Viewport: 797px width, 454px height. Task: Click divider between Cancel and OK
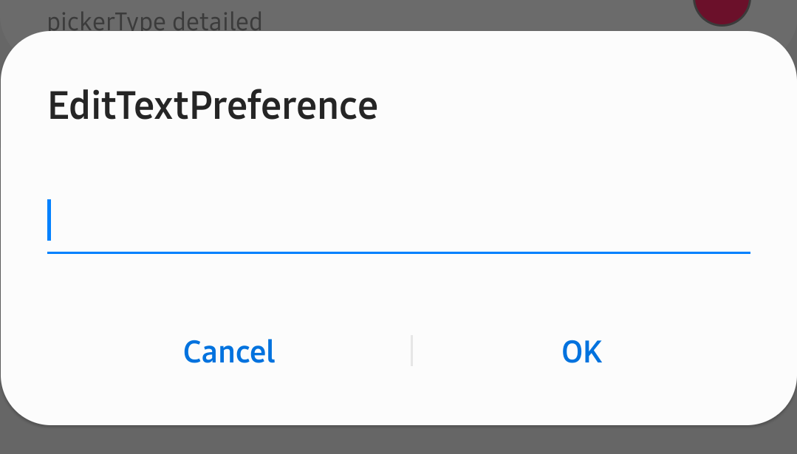pyautogui.click(x=411, y=351)
